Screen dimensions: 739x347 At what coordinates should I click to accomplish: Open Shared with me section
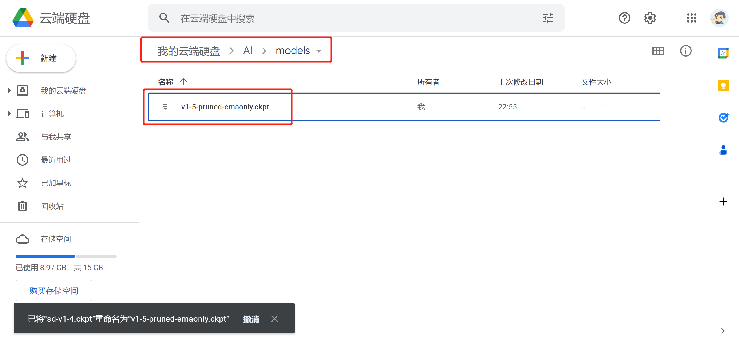point(56,137)
